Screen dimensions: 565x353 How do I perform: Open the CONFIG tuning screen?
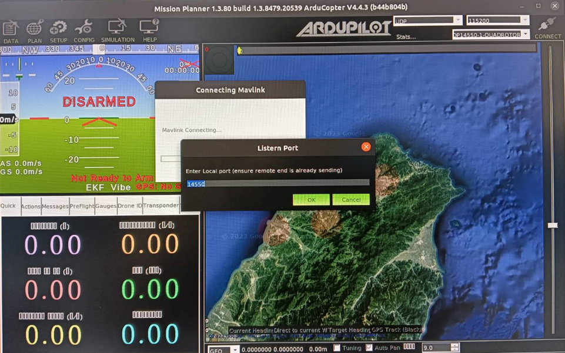[83, 32]
